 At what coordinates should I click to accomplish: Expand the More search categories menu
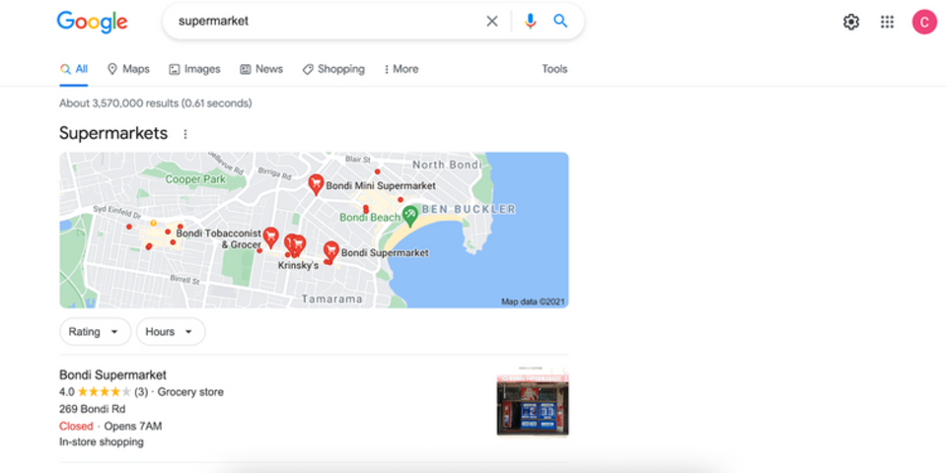[x=401, y=69]
